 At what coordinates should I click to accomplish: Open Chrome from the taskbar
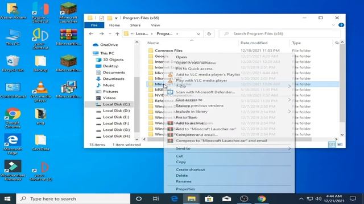point(262,199)
